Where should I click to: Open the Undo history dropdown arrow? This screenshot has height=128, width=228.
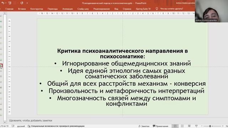pyautogui.click(x=6, y=3)
